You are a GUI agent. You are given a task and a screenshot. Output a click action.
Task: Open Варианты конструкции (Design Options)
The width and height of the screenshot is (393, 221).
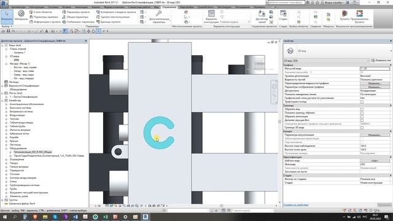point(211,17)
